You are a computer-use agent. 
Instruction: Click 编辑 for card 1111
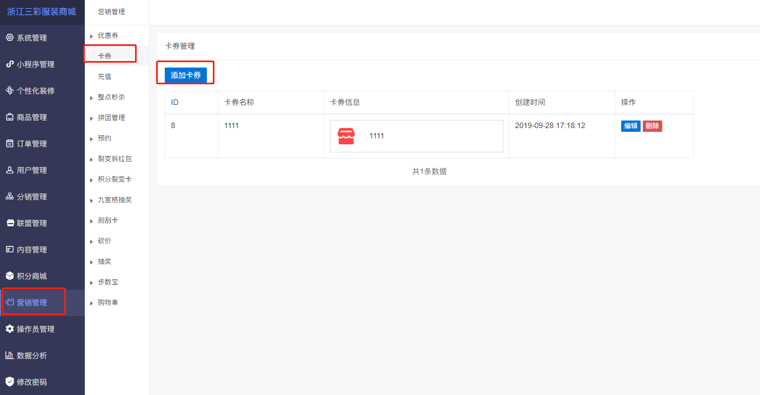coord(631,126)
